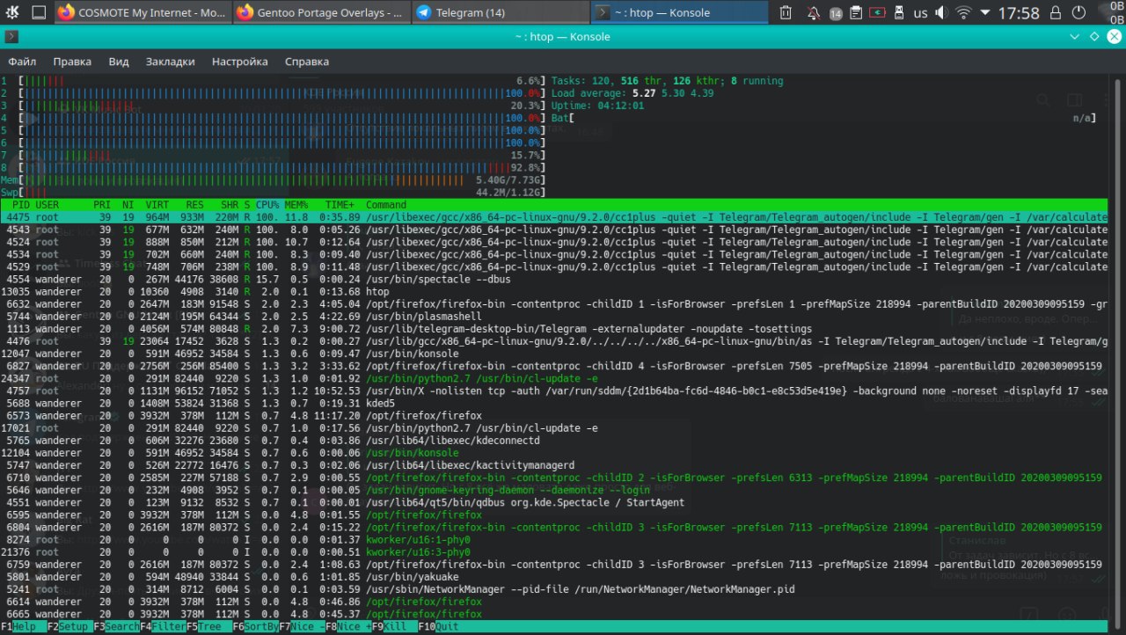Screen dimensions: 1126x635
Task: Sort by the USER column header
Action: [x=48, y=205]
